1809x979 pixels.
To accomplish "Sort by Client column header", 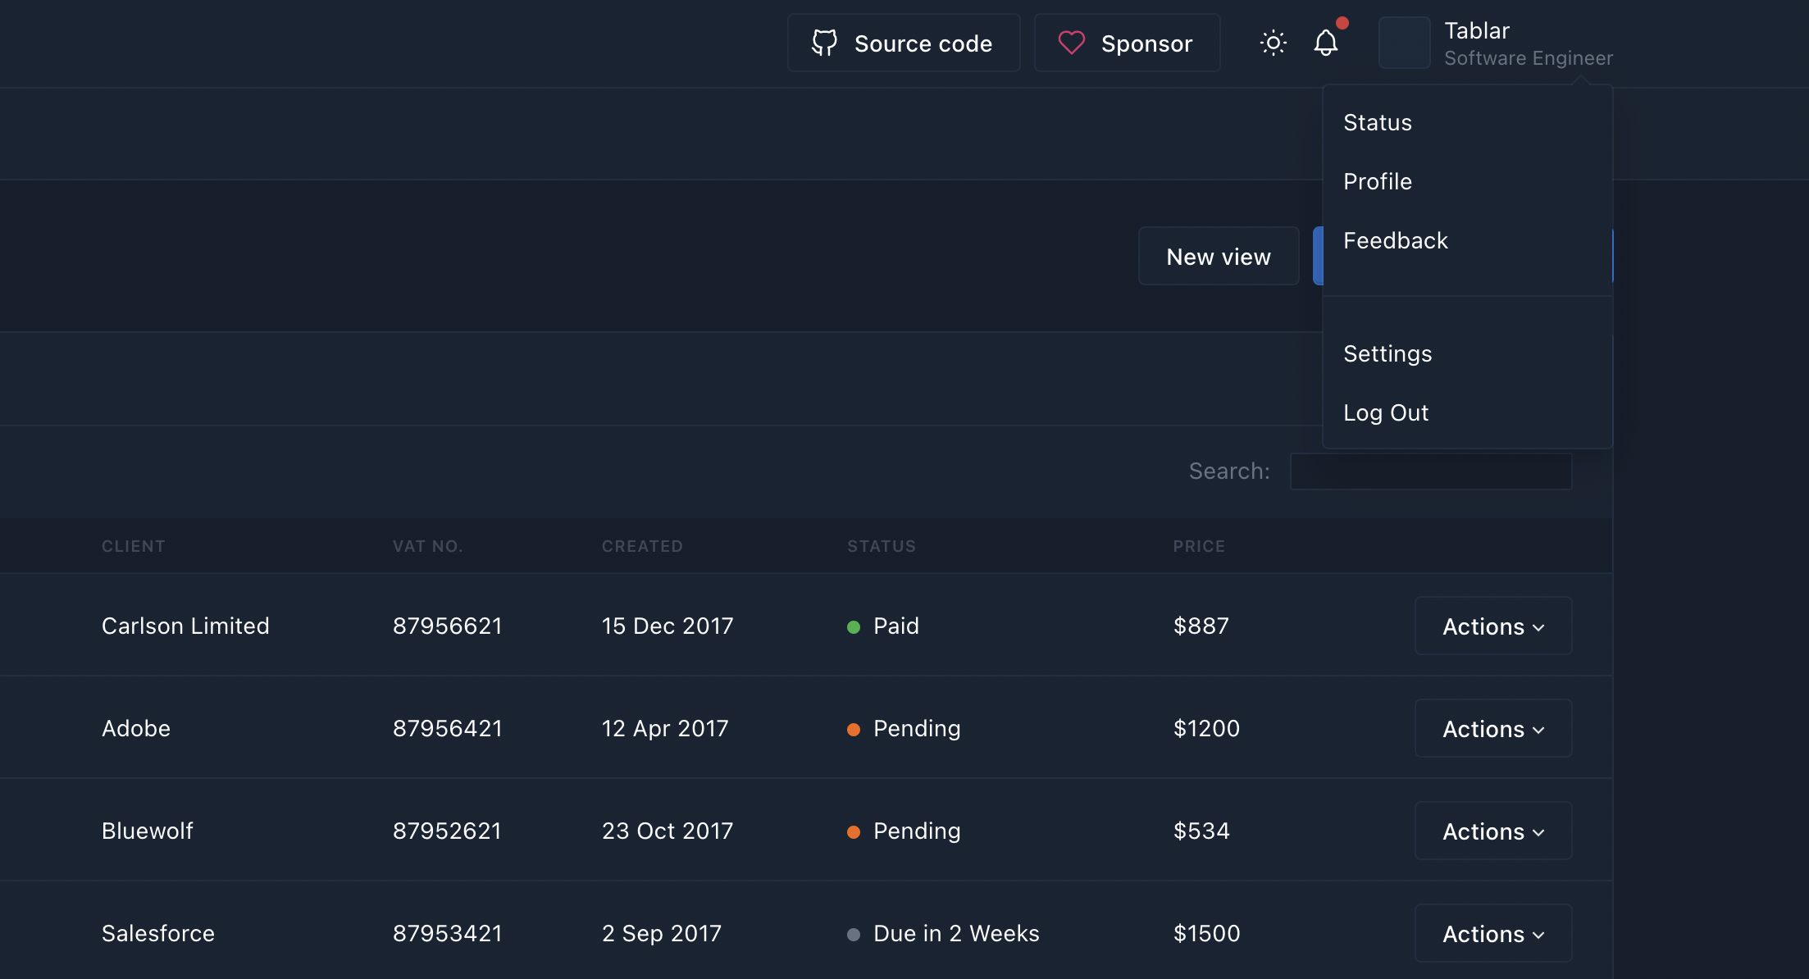I will point(133,546).
